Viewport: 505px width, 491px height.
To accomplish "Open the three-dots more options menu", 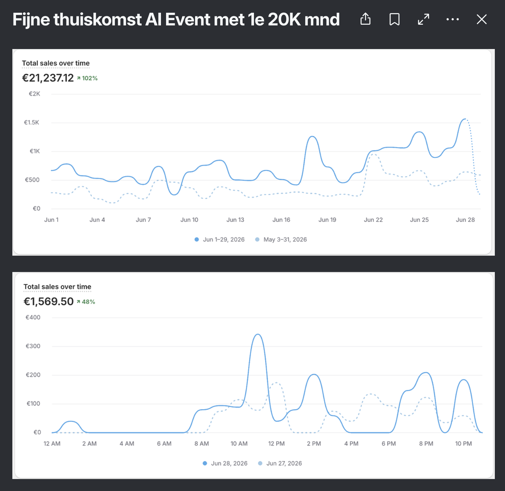I will coord(453,19).
